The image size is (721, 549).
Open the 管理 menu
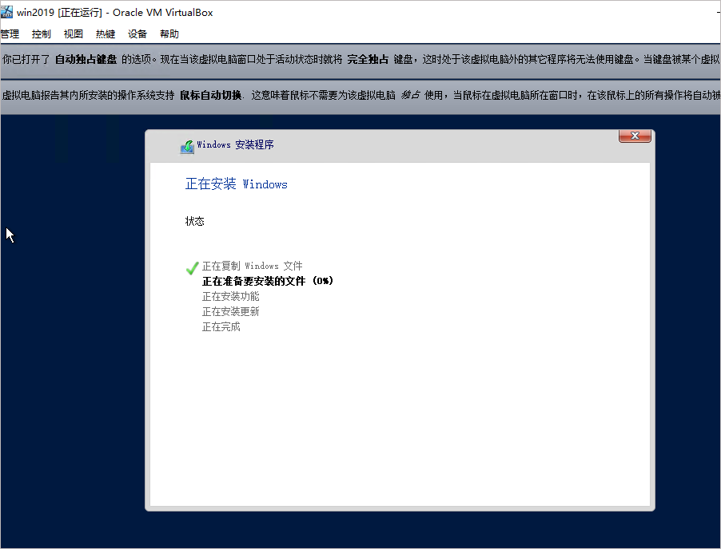(10, 34)
